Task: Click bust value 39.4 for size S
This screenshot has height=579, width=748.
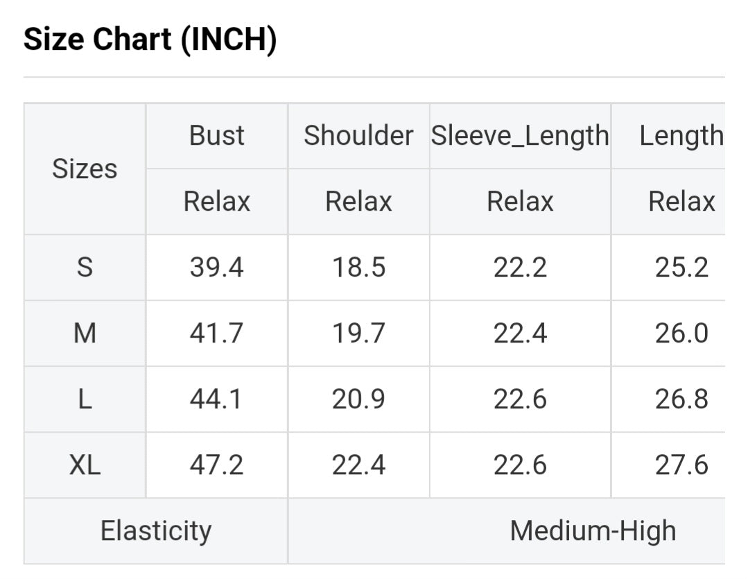Action: [x=217, y=267]
